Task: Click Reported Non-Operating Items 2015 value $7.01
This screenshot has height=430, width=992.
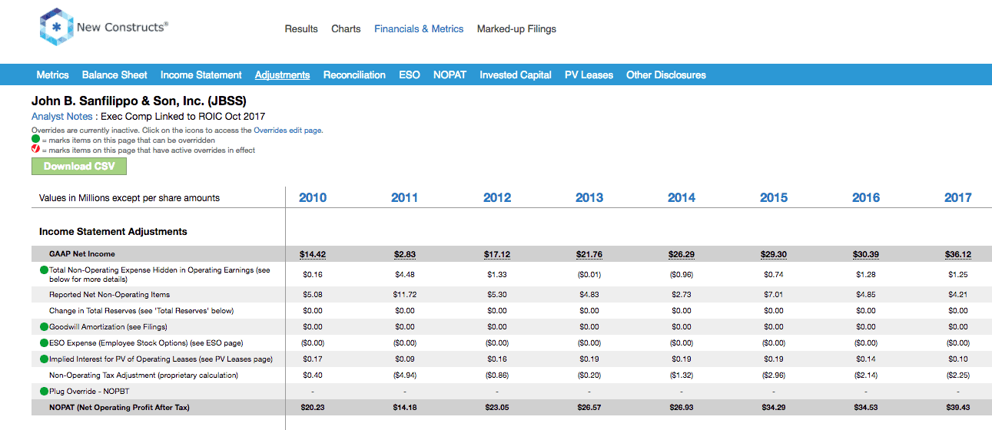Action: point(774,295)
